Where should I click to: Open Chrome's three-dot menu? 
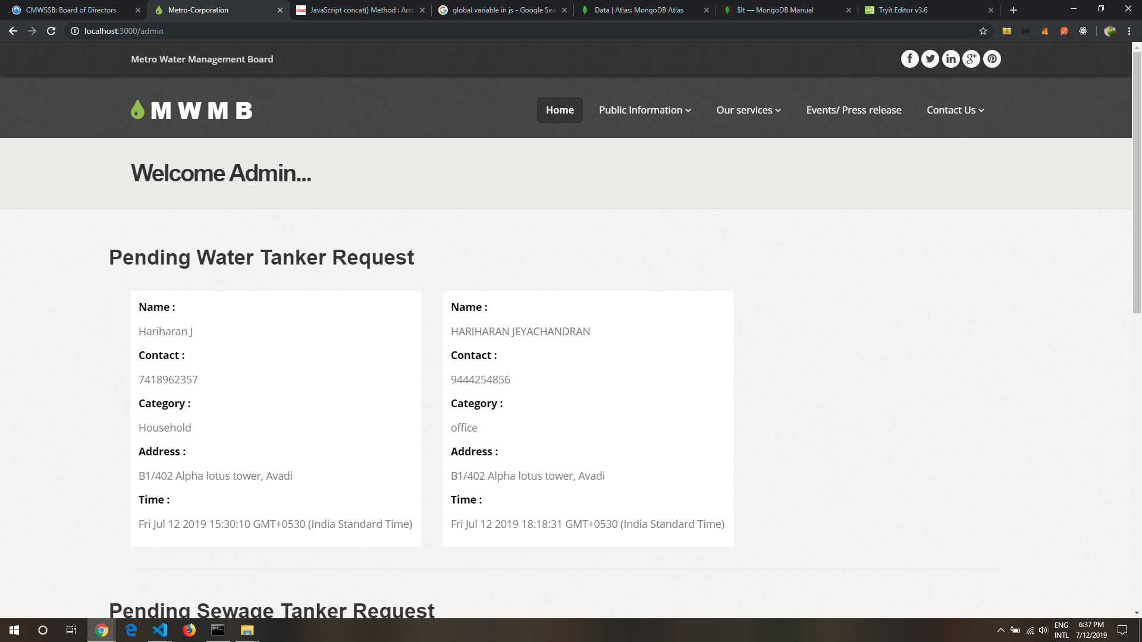(1129, 31)
